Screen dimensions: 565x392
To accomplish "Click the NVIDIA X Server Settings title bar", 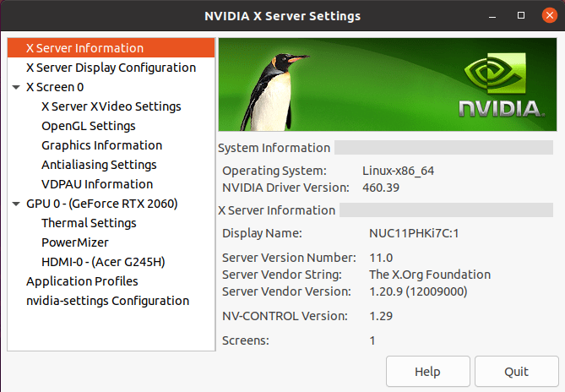I will click(282, 16).
